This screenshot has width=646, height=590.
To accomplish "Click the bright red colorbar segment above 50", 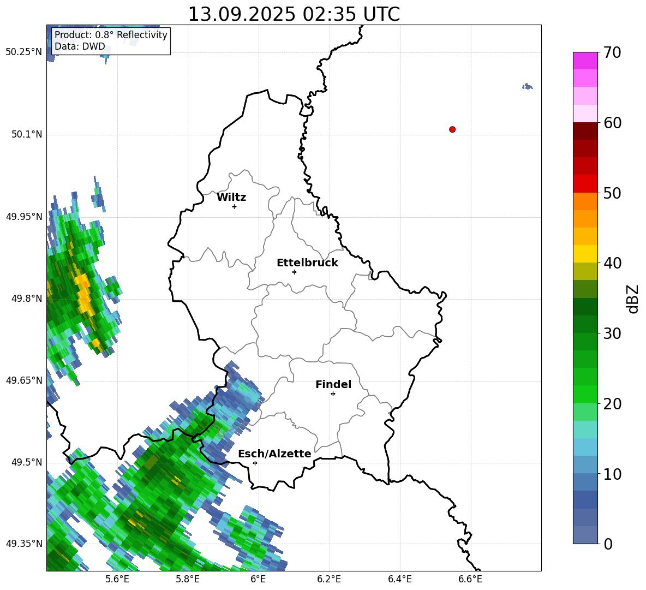I will point(585,184).
